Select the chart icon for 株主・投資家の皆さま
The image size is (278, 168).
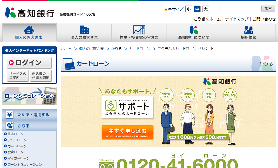coord(139,30)
